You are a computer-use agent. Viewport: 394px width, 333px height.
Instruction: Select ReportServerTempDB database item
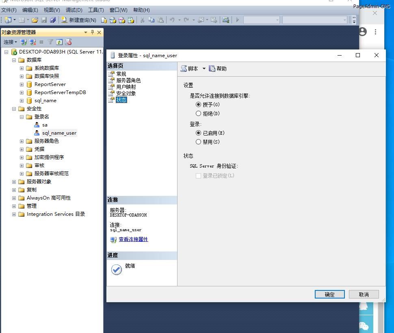point(60,92)
